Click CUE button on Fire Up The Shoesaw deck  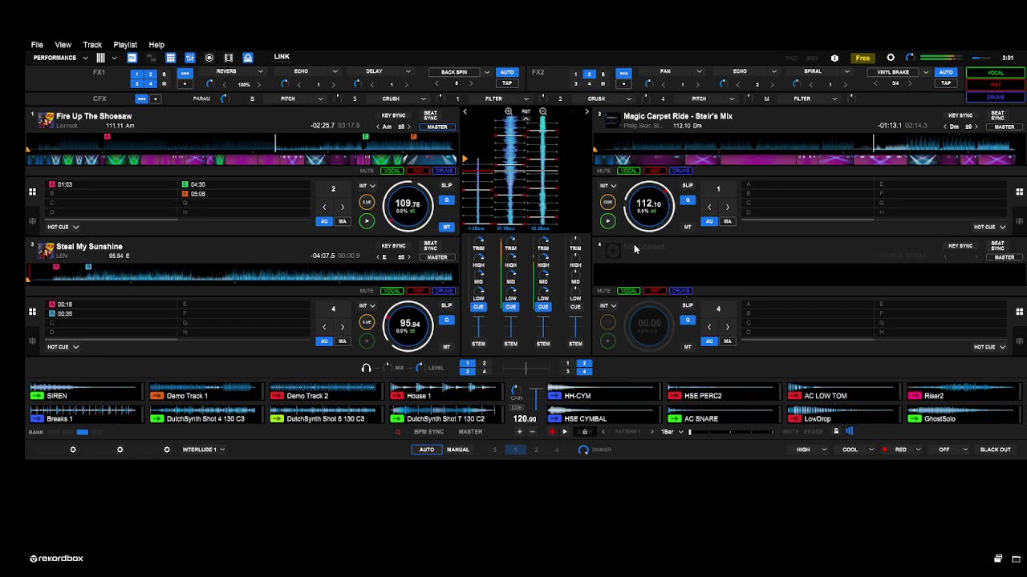367,203
